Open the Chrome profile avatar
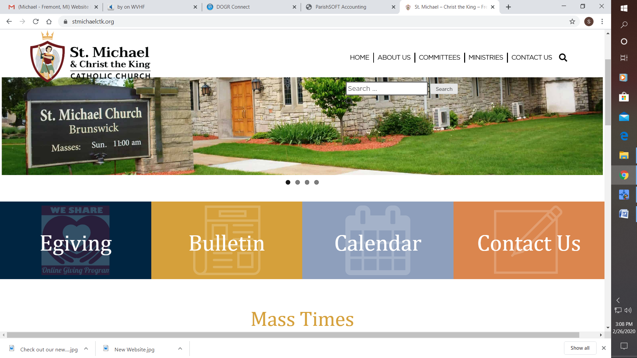Image resolution: width=637 pixels, height=358 pixels. pyautogui.click(x=589, y=22)
